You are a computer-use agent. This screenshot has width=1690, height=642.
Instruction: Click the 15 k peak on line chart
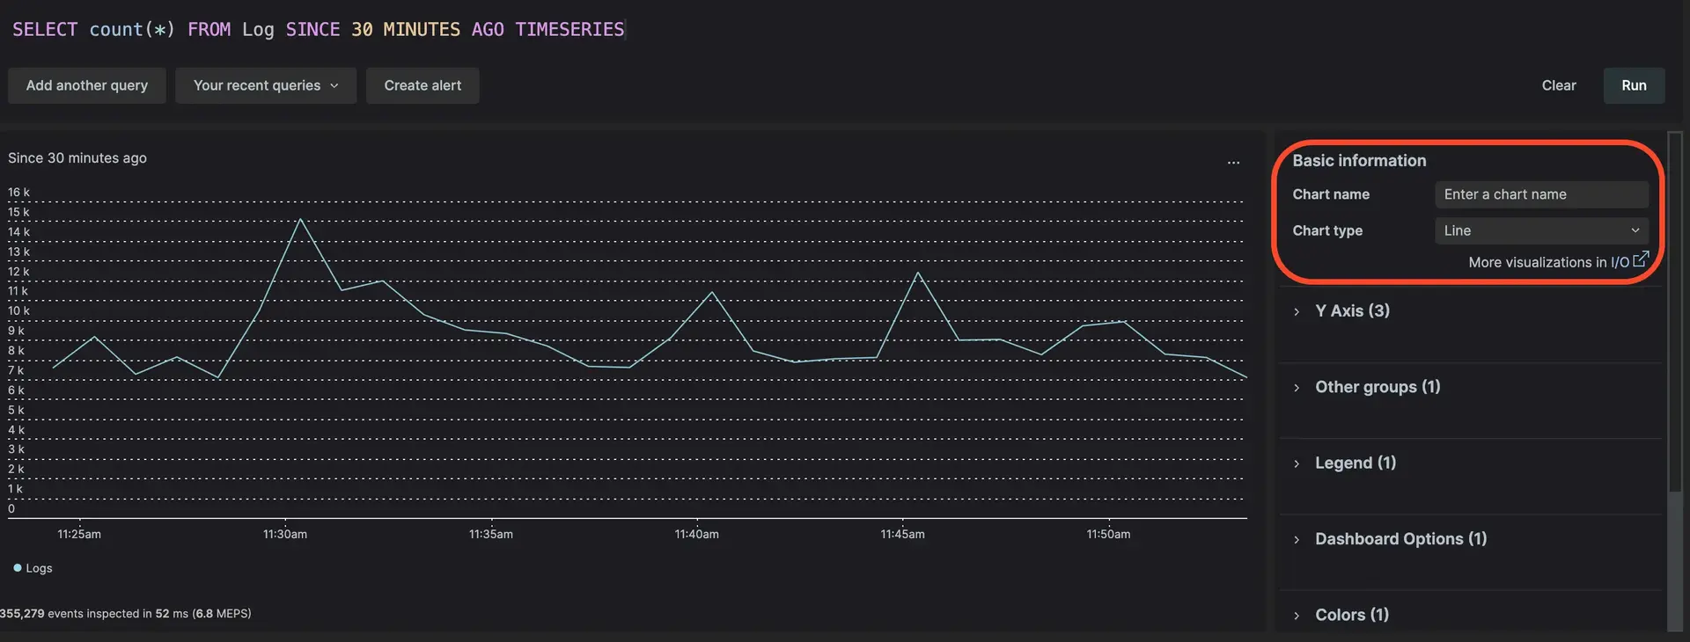click(301, 219)
